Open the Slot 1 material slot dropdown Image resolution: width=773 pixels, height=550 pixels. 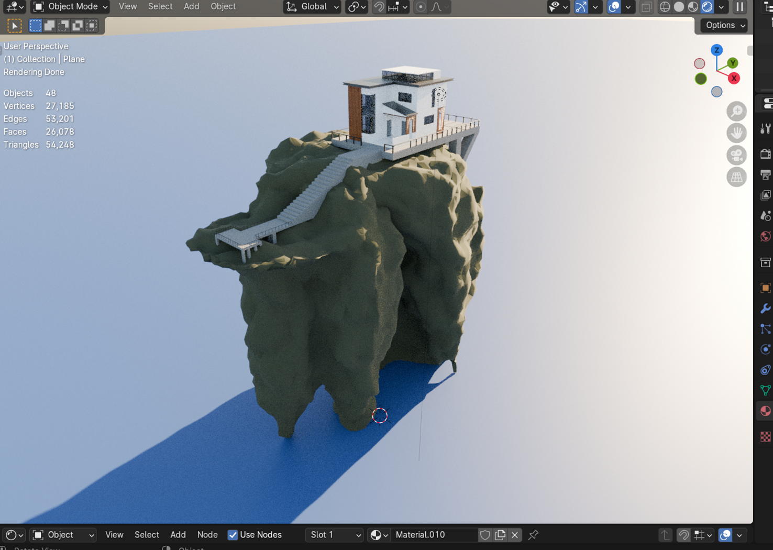(x=334, y=535)
